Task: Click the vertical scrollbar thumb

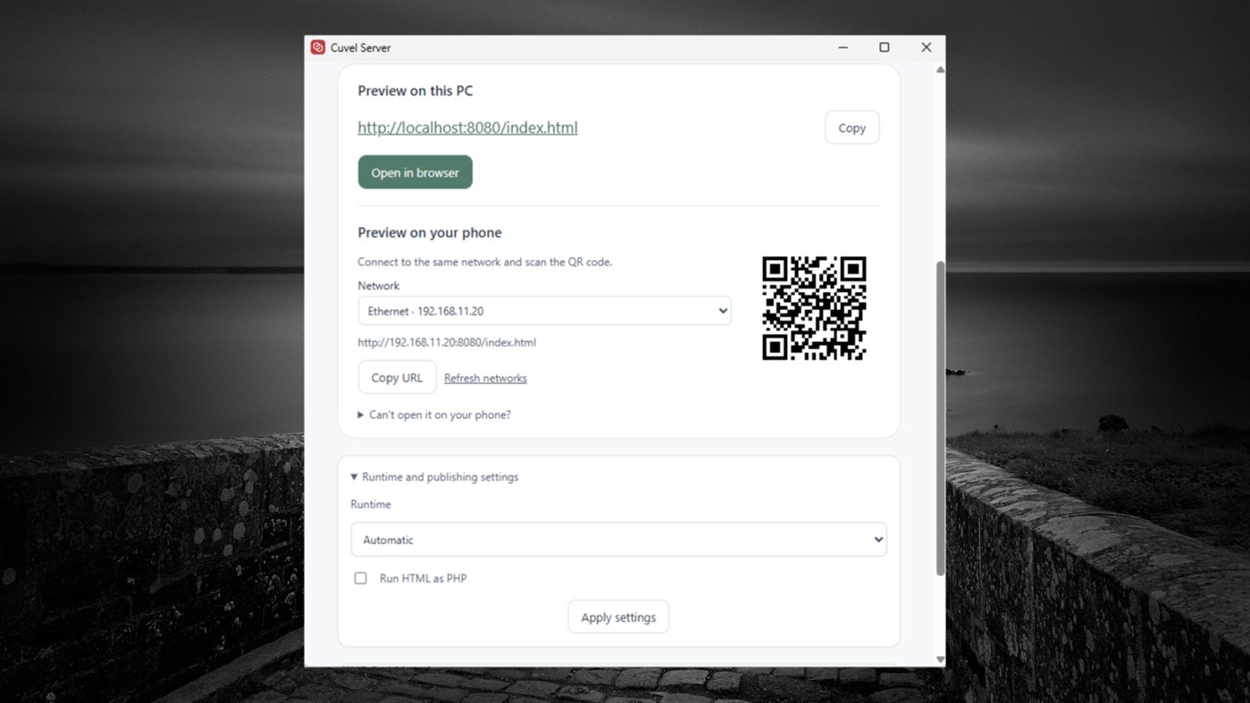Action: [x=940, y=418]
